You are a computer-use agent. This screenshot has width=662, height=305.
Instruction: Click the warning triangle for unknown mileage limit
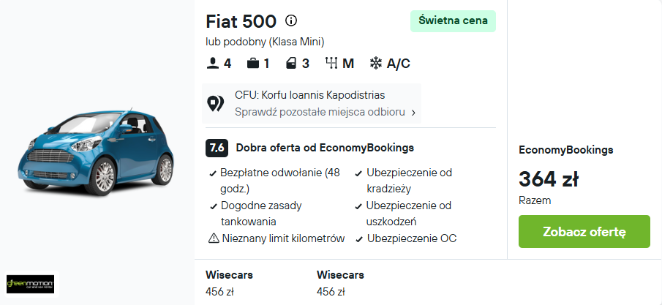tap(214, 238)
